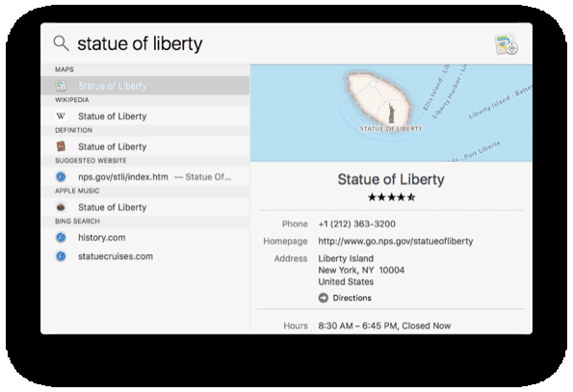Viewport: 573px width, 392px height.
Task: Choose the Apple Music Statue of Liberty result
Action: coord(145,207)
